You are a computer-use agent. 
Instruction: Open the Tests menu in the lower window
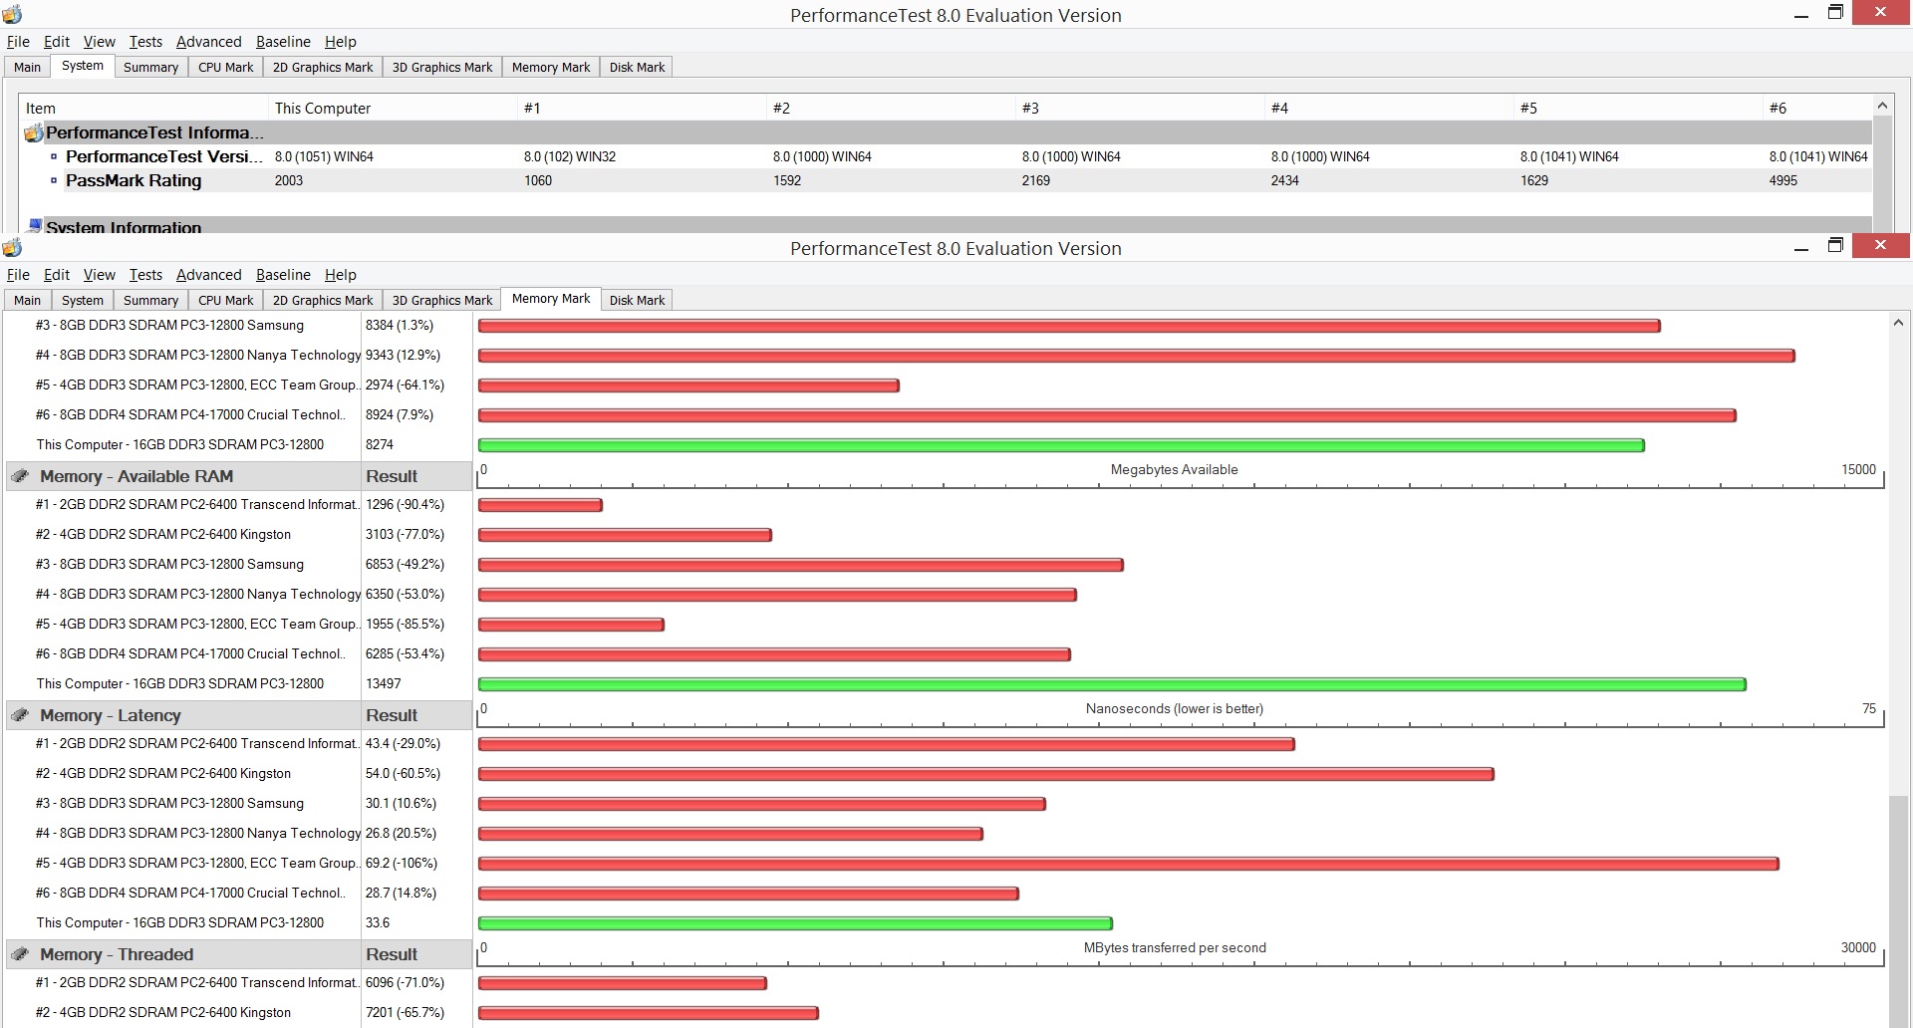(x=145, y=275)
